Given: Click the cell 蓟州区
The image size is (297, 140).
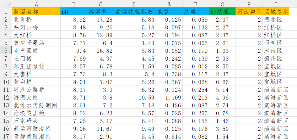Looking at the screenshot, I should 276,58.
